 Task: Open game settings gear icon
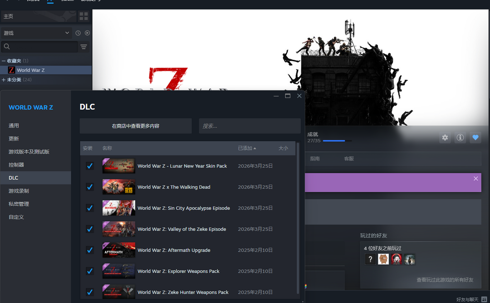(445, 138)
